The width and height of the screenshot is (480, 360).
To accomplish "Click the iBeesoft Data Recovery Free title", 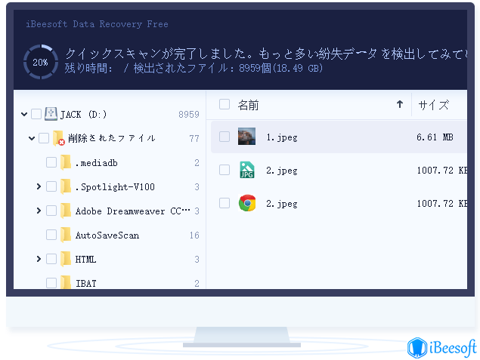I will [97, 24].
